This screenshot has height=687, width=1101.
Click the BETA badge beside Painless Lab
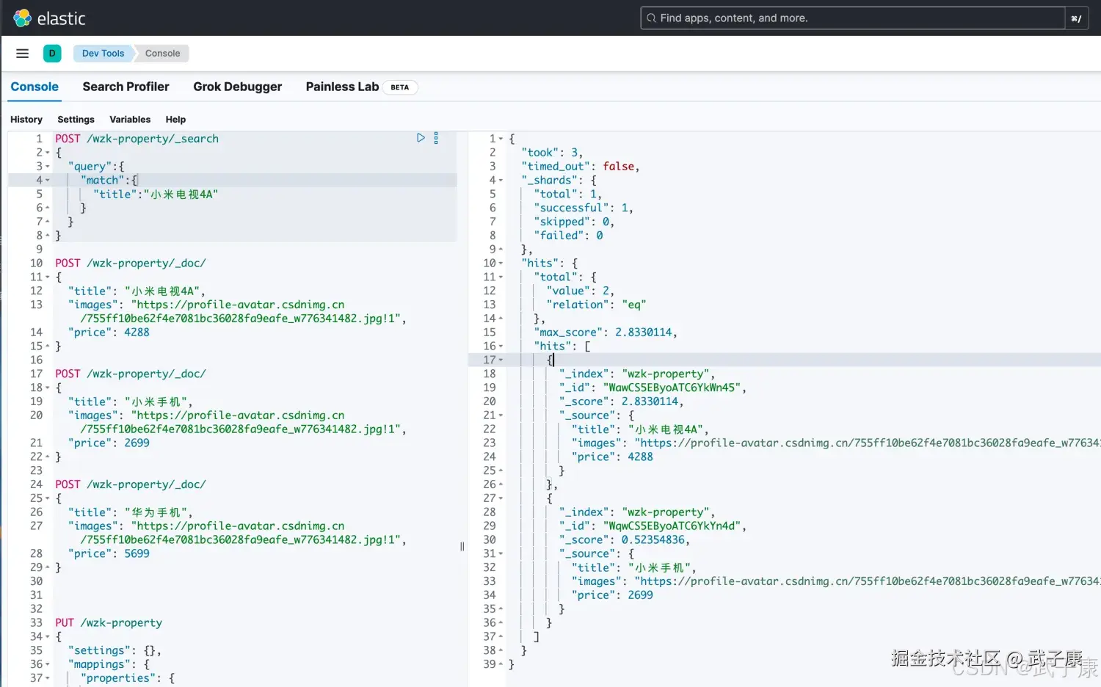point(399,87)
